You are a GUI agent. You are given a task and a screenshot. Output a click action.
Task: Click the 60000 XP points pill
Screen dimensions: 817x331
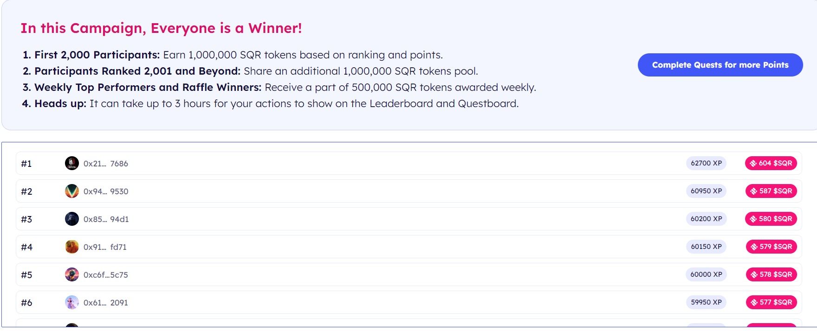(706, 274)
